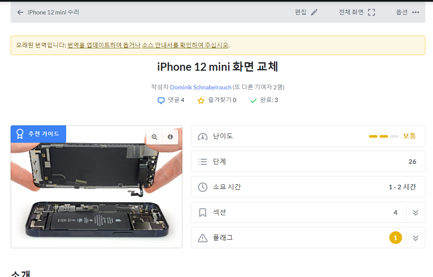Viewport: 433px width, 277px height.
Task: Click the green completion checkmark icon
Action: click(x=253, y=101)
